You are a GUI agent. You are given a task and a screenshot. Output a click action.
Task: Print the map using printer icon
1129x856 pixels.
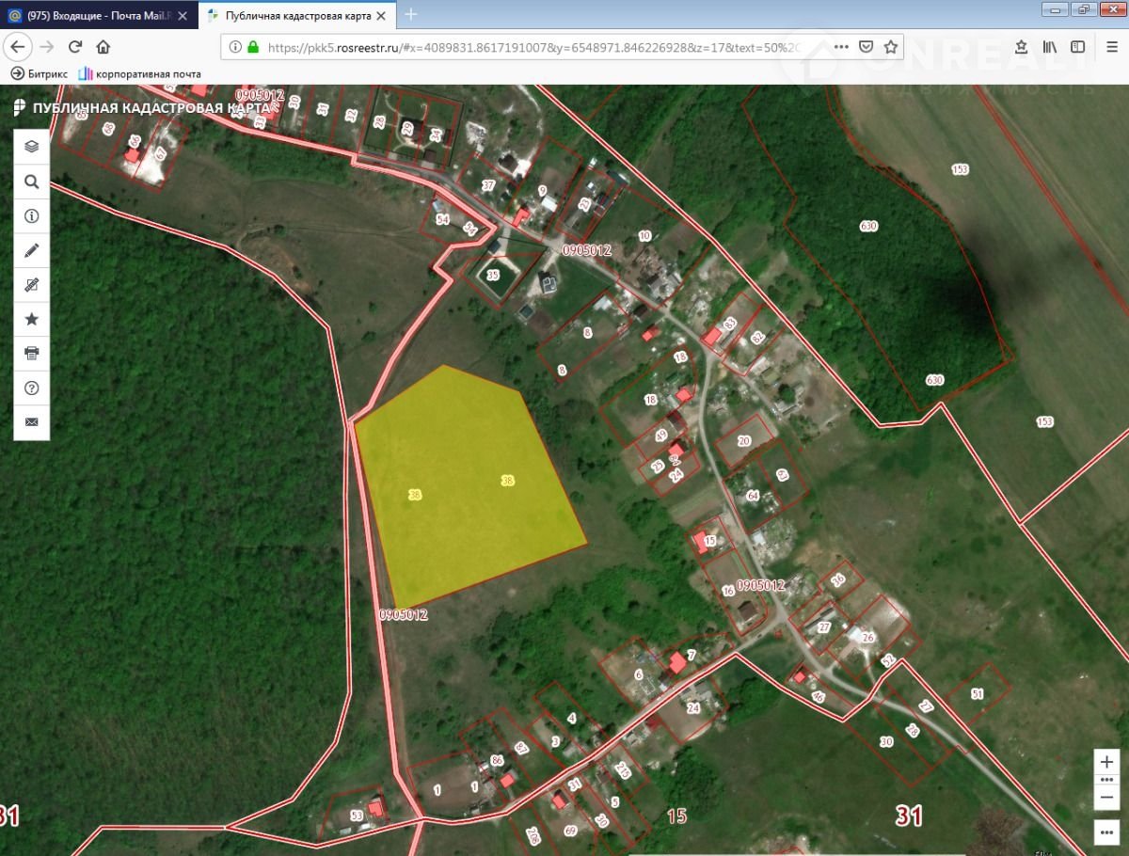point(31,353)
